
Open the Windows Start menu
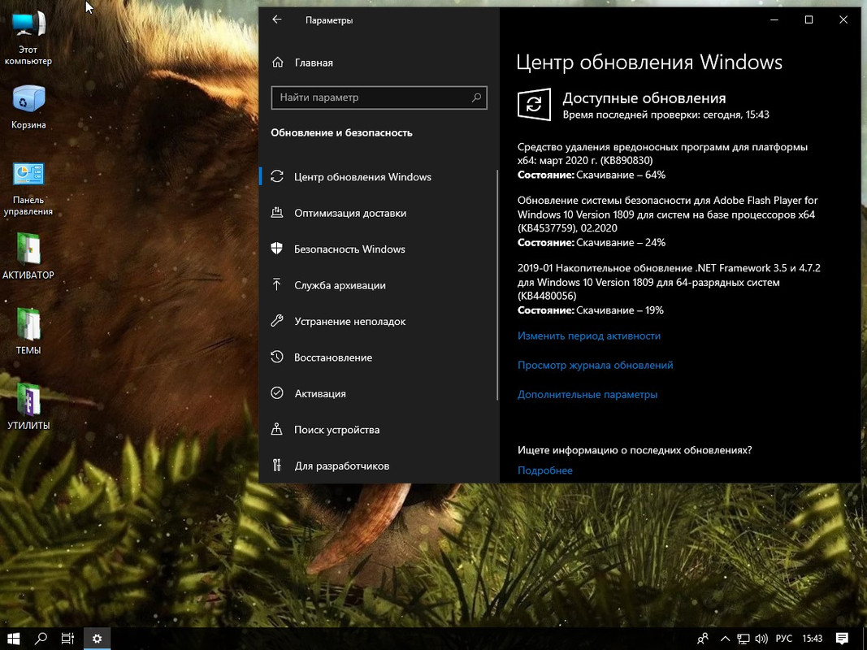(13, 639)
